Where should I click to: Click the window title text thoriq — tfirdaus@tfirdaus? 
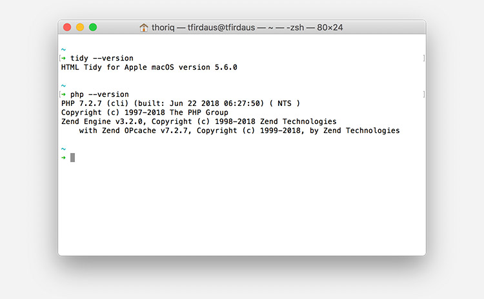pos(203,28)
